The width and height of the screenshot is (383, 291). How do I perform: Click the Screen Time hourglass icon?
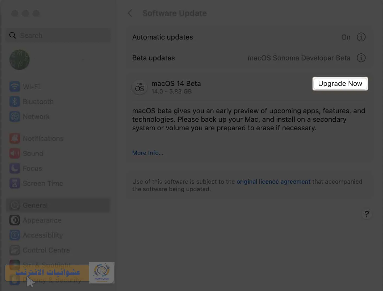[x=15, y=183]
